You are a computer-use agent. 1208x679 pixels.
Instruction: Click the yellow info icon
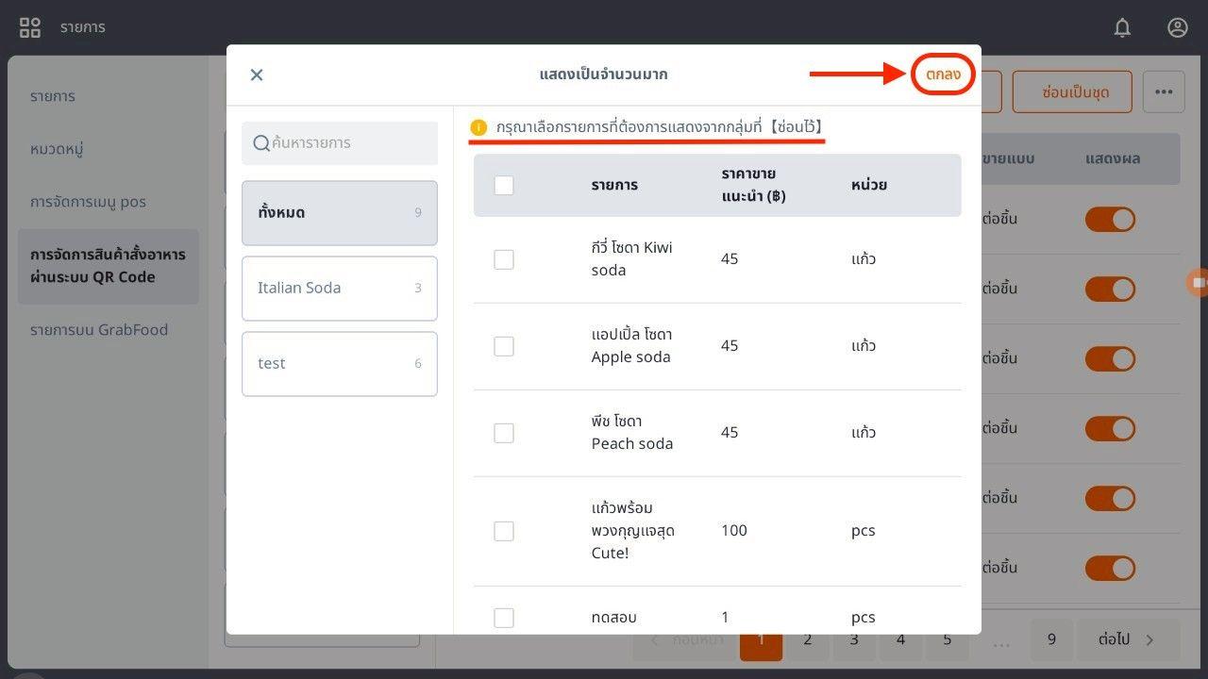(x=478, y=126)
